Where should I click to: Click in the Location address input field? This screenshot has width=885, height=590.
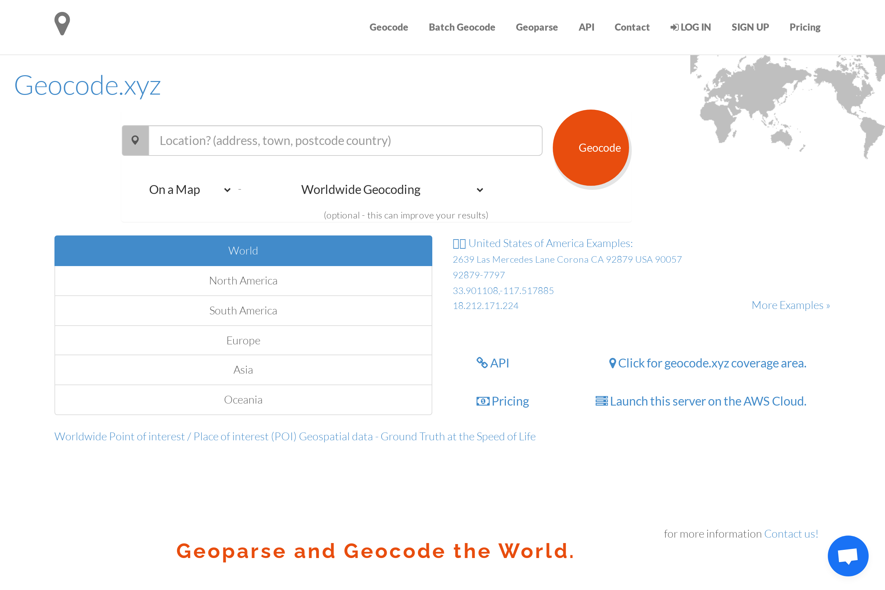click(345, 140)
